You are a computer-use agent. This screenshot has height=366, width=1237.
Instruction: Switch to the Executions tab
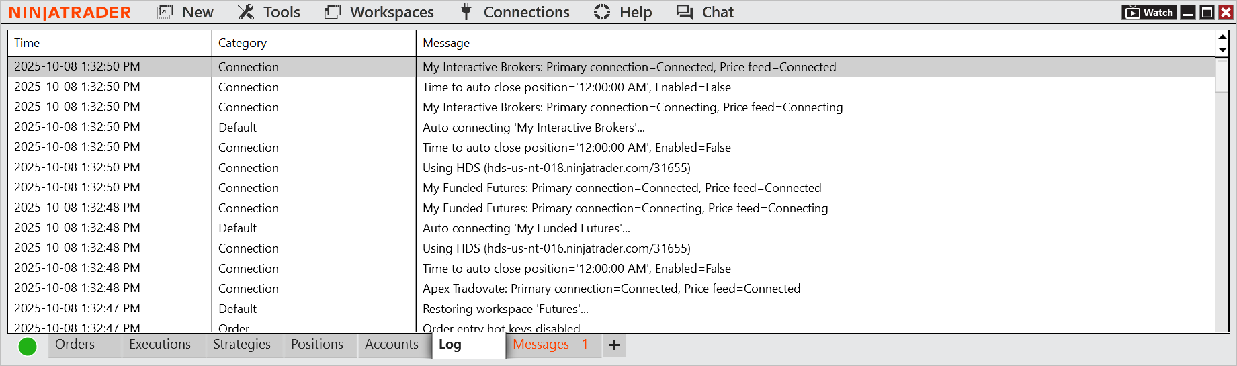pos(160,345)
